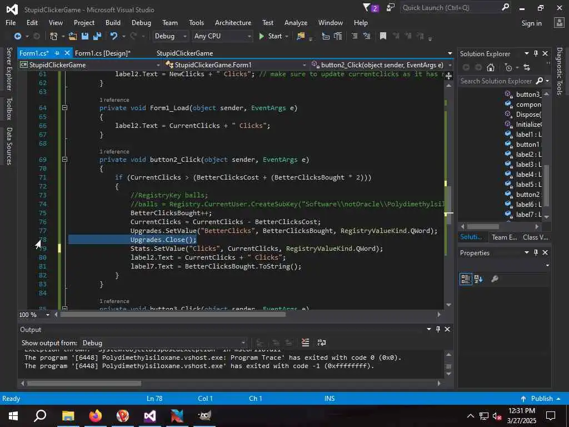Click the Publish button in the status bar
The height and width of the screenshot is (427, 569).
point(540,398)
